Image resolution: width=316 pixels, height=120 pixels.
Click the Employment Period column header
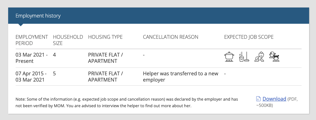[x=32, y=40]
